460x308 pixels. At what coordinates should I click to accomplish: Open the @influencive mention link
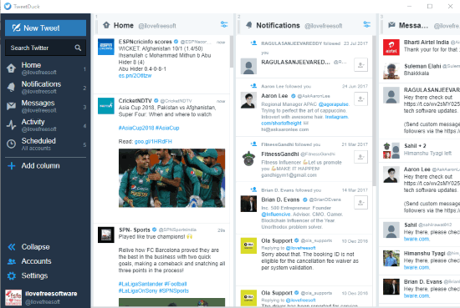[276, 215]
